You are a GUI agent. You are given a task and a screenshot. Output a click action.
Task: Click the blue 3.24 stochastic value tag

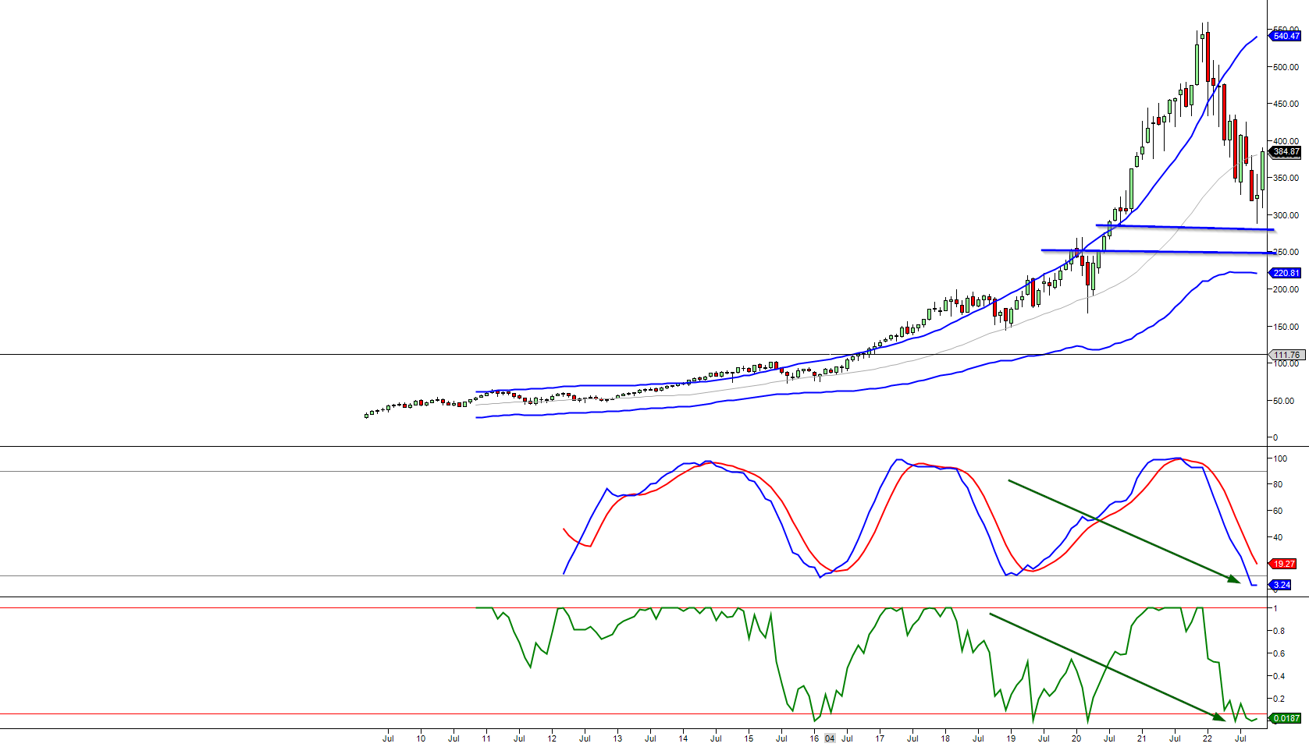click(1281, 585)
